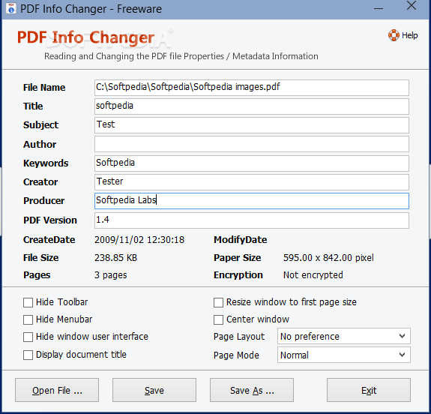Close the PDF Info Changer window
The height and width of the screenshot is (414, 431).
412,5
